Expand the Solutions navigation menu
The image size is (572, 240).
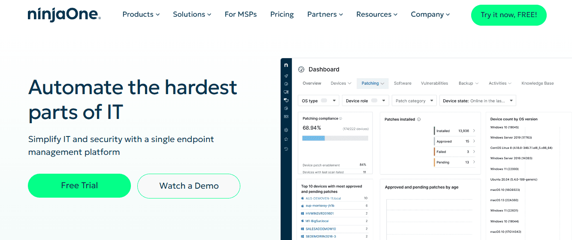pyautogui.click(x=192, y=15)
